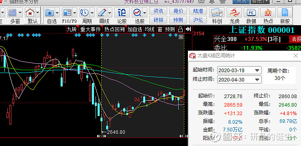The image size is (301, 146).
Task: Click the 上证指数 000001 title
Action: coord(262,30)
